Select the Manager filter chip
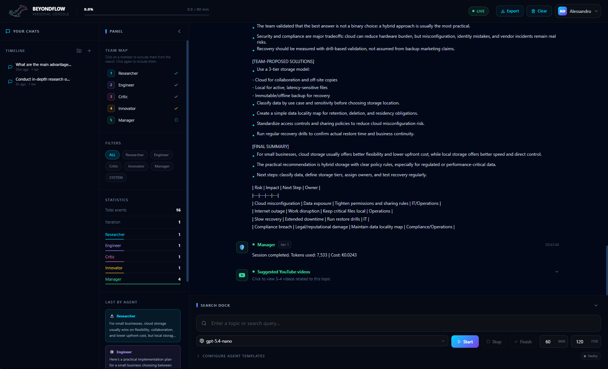608x369 pixels. pos(162,166)
